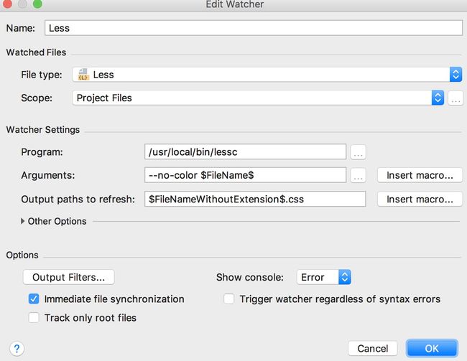Click the red close window button
The width and height of the screenshot is (467, 361).
click(x=7, y=4)
